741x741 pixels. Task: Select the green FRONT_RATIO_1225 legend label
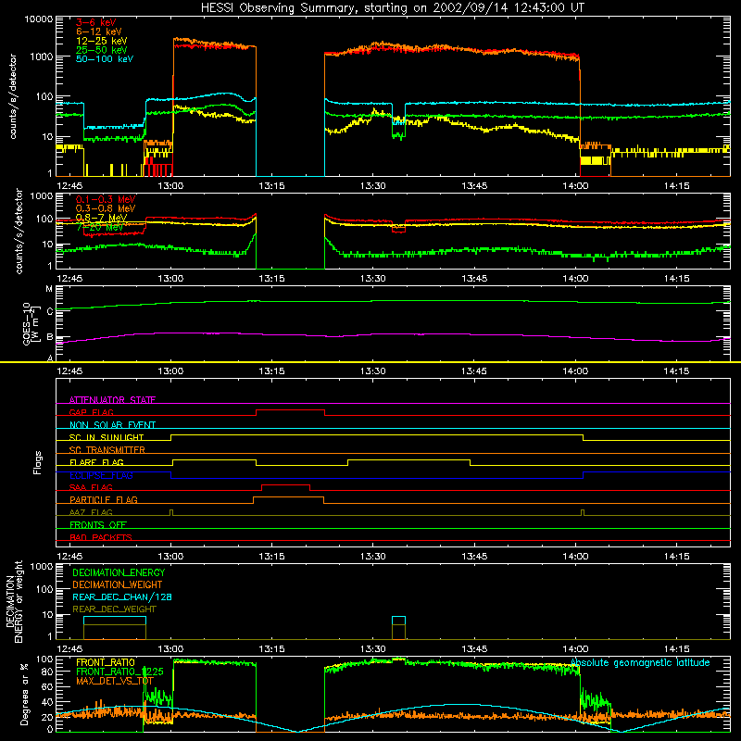119,672
